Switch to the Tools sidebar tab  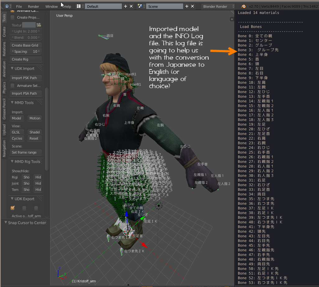[x=4, y=18]
